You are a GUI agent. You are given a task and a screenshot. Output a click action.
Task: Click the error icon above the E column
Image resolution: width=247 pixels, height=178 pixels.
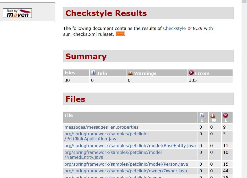coord(226,115)
